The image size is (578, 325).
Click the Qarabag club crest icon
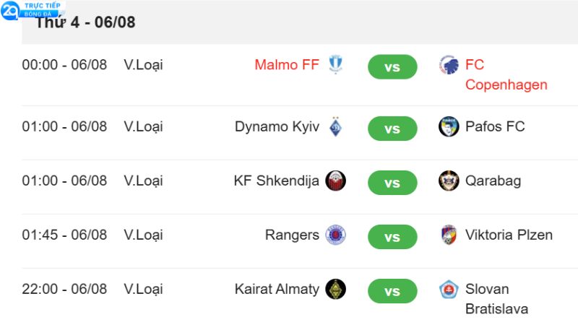pos(449,181)
